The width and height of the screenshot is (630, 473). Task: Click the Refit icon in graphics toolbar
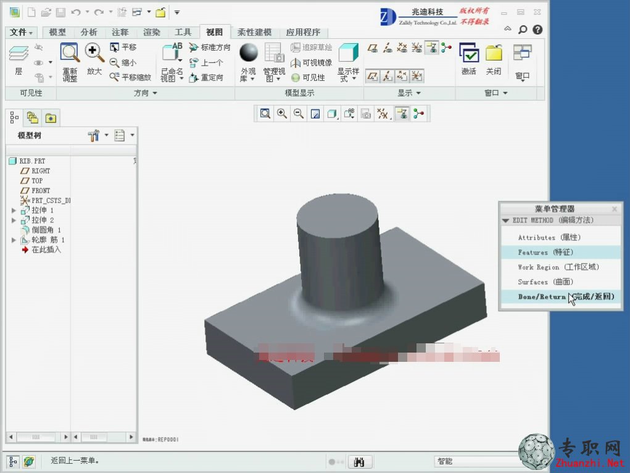265,114
